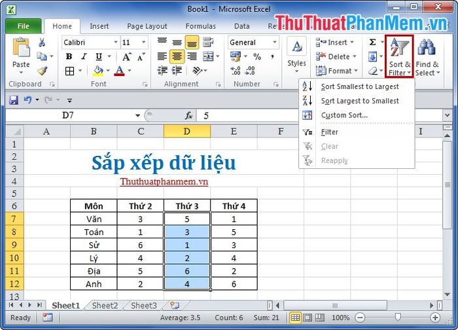Image resolution: width=458 pixels, height=330 pixels.
Task: Click the macro recording status bar icon
Action: click(47, 318)
